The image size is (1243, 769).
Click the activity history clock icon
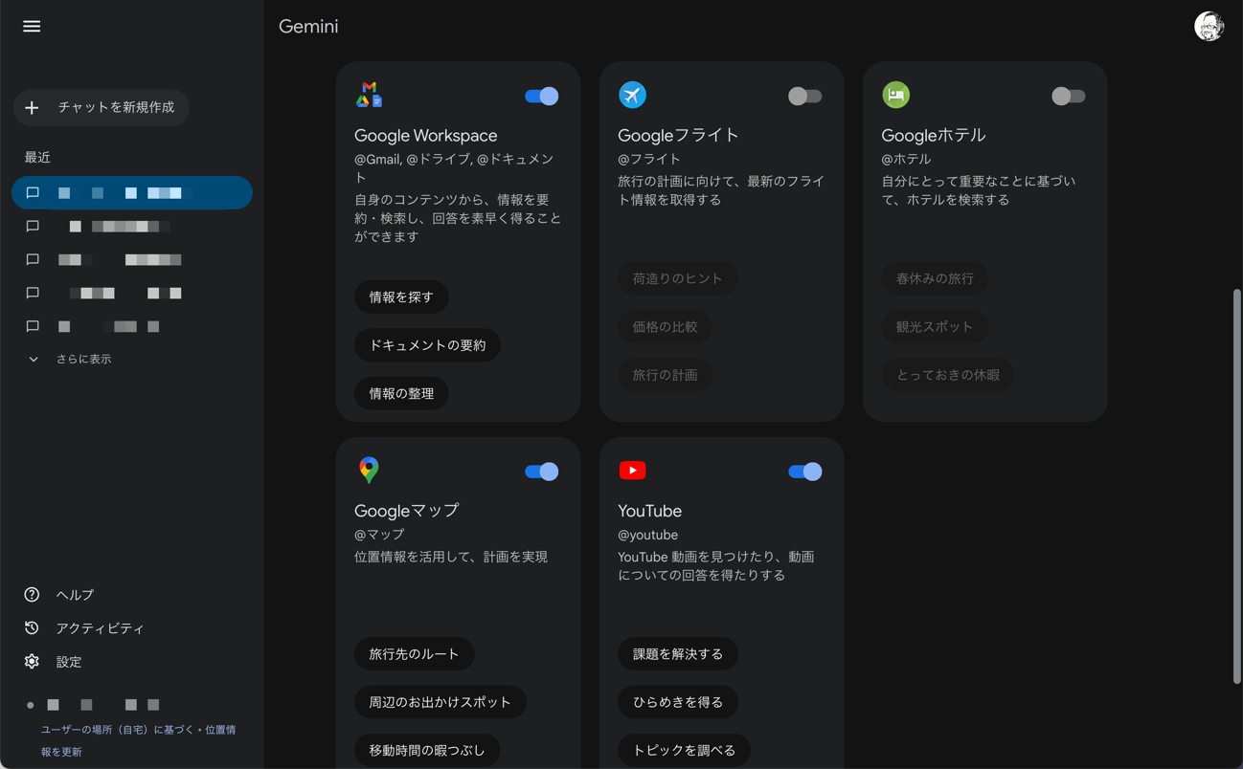point(32,628)
